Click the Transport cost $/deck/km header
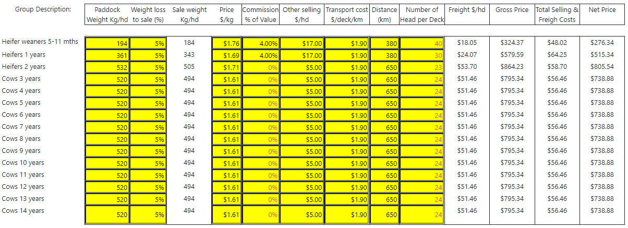 [347, 15]
